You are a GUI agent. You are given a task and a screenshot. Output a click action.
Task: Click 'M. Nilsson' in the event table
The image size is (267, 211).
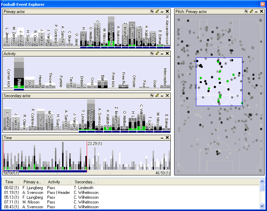coord(31,202)
